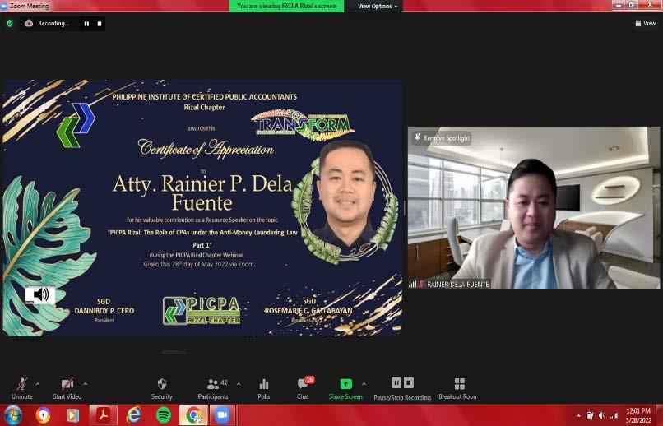The image size is (663, 426).
Task: Open the View Options dropdown
Action: 378,6
